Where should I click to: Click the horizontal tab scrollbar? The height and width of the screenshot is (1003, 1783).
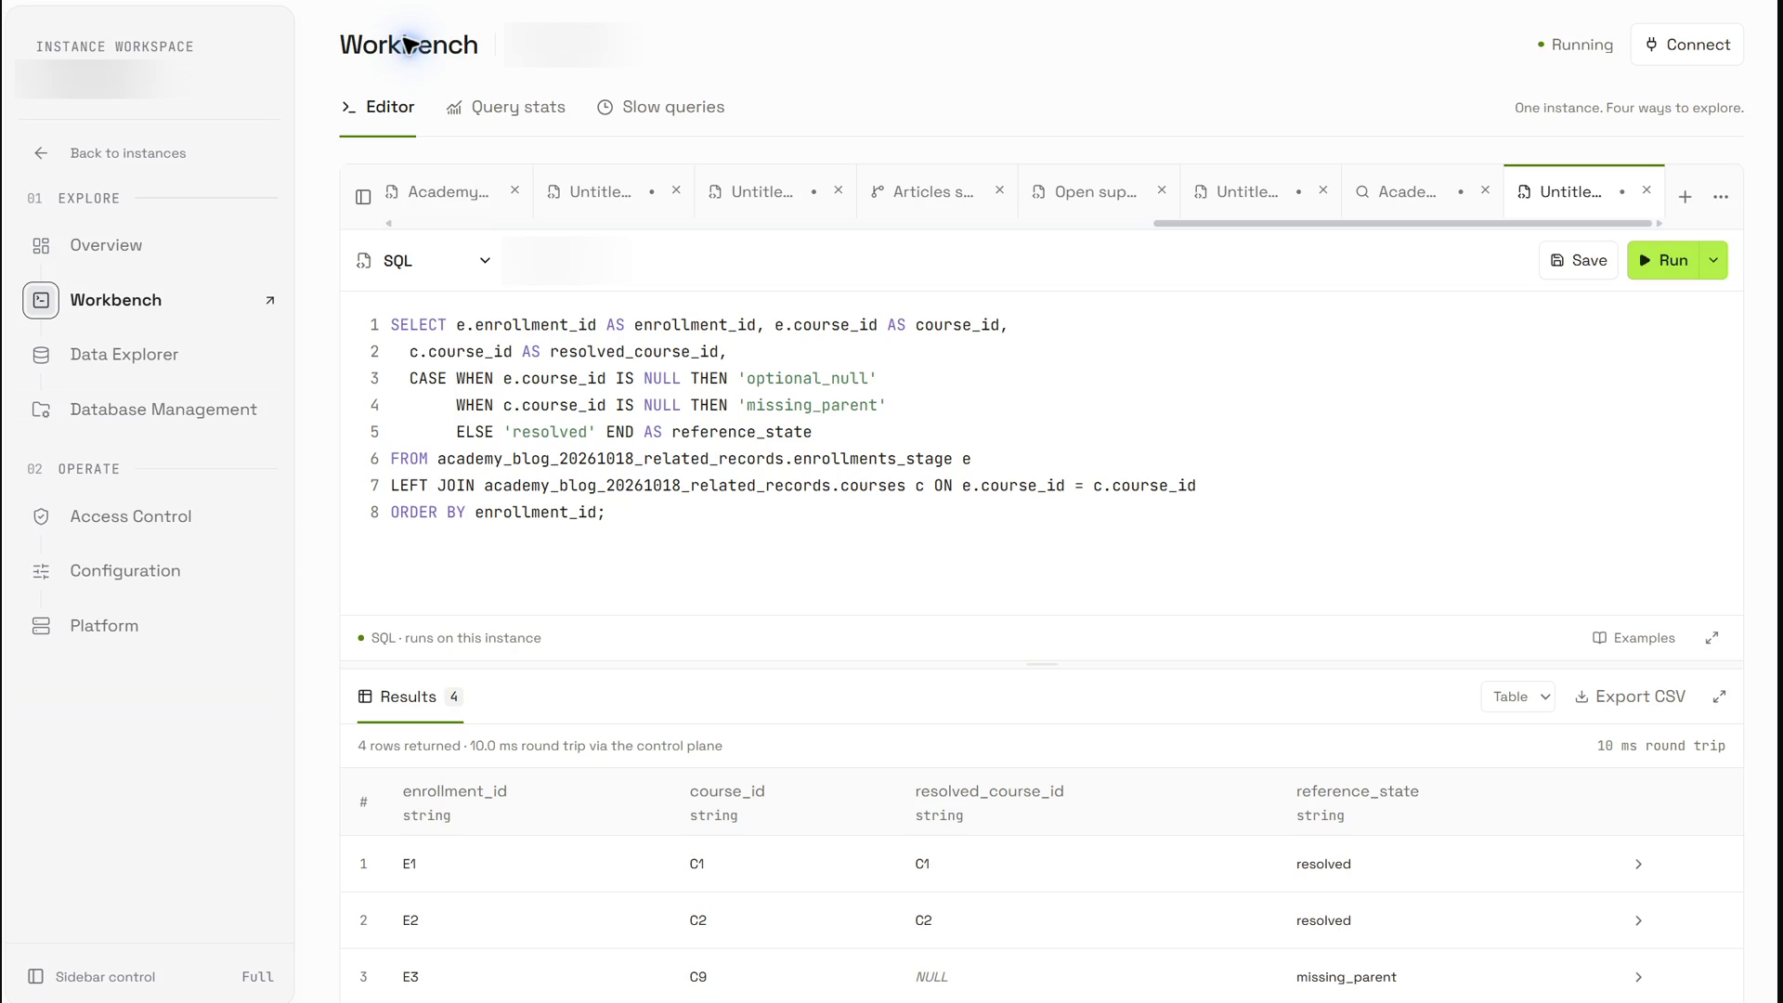1402,224
